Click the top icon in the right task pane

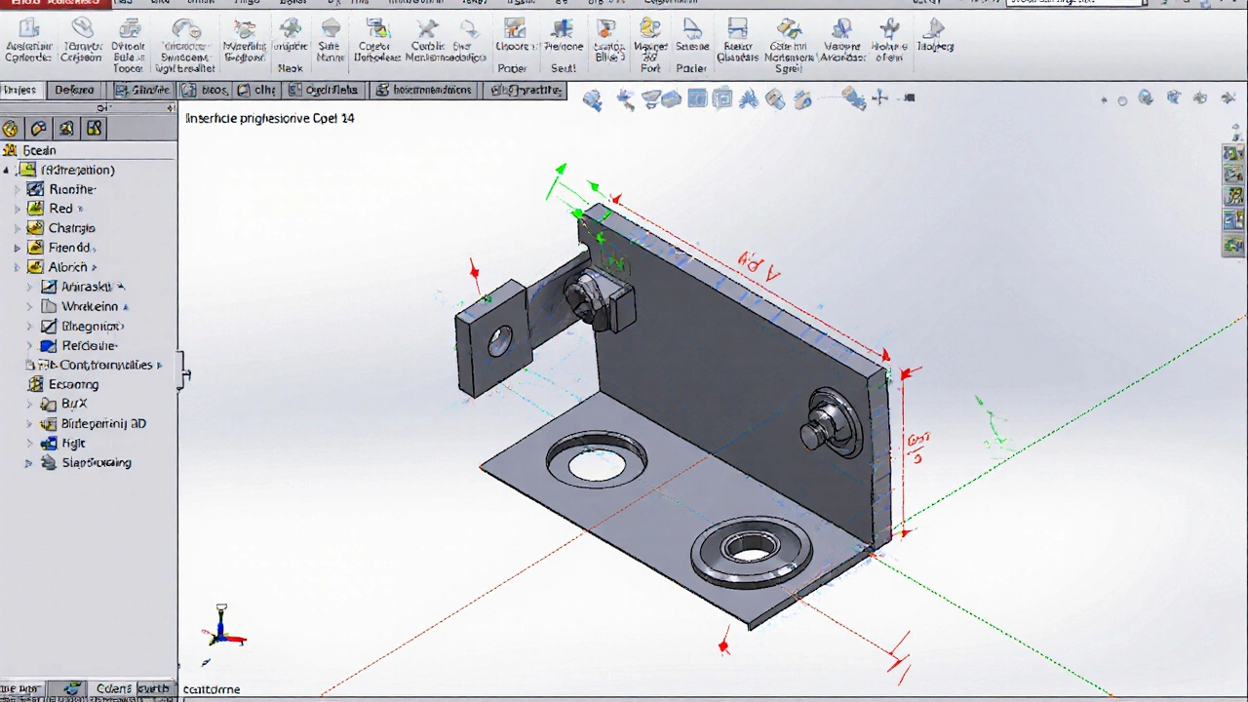[1232, 153]
